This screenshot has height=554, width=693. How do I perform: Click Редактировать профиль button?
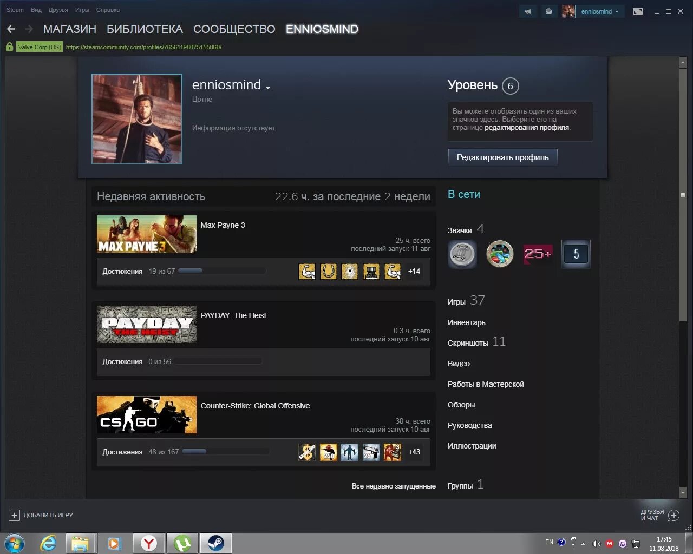(x=502, y=157)
